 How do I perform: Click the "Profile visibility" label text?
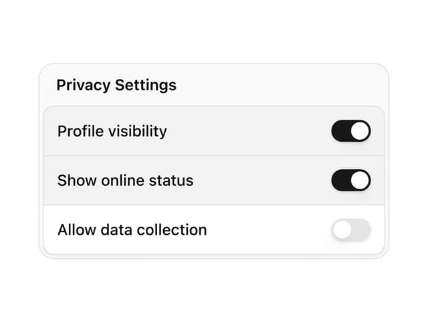112,131
